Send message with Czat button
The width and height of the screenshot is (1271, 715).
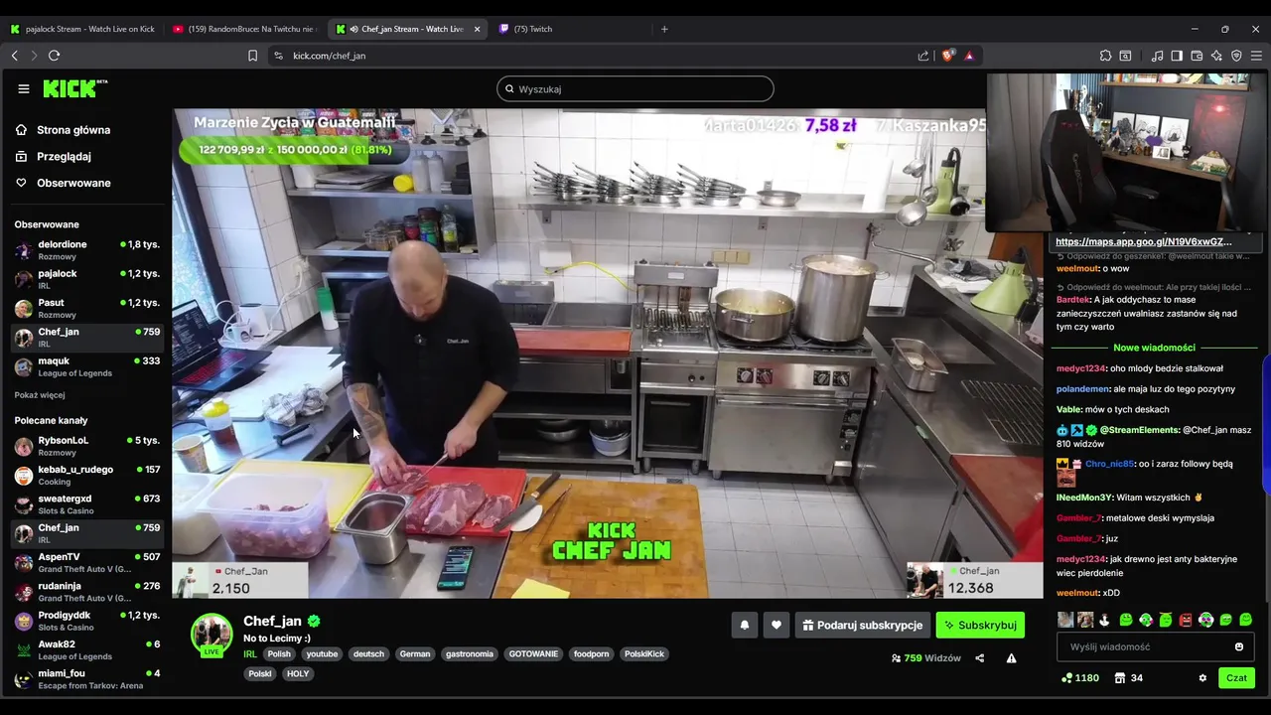pyautogui.click(x=1236, y=678)
